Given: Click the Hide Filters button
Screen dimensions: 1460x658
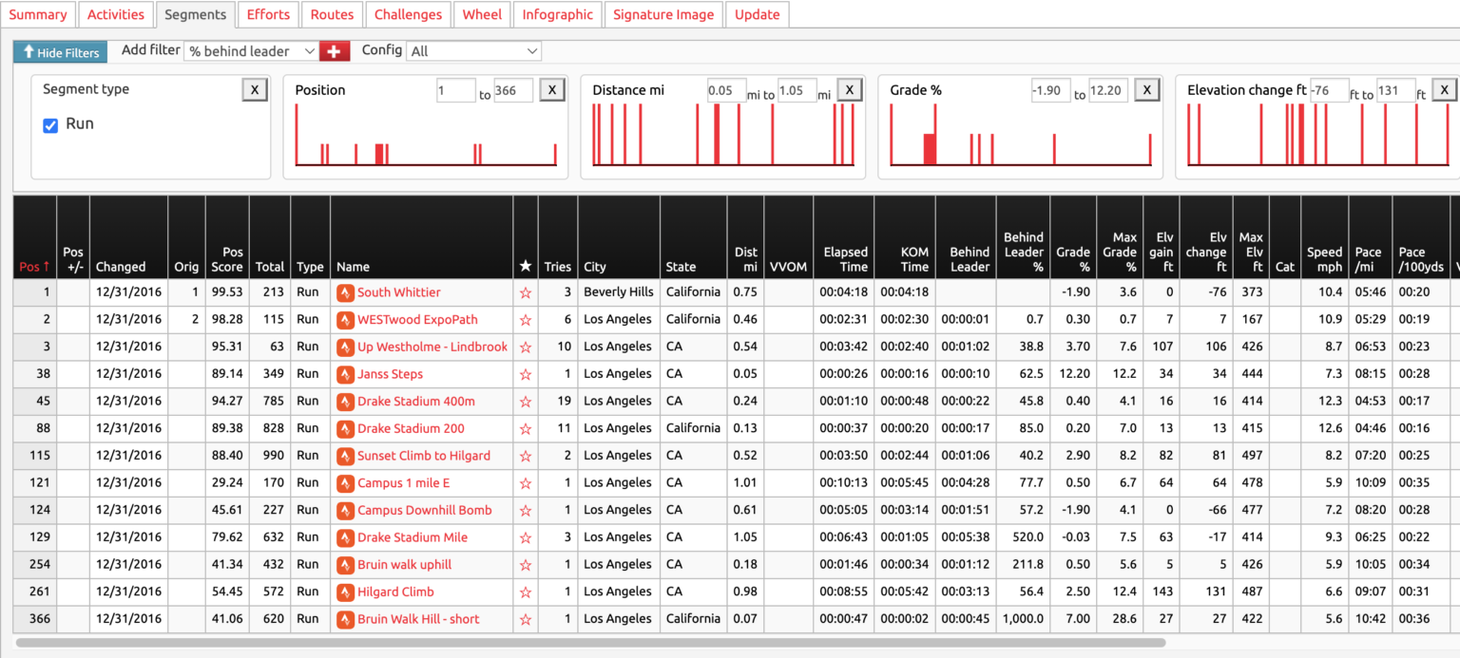Looking at the screenshot, I should [60, 52].
